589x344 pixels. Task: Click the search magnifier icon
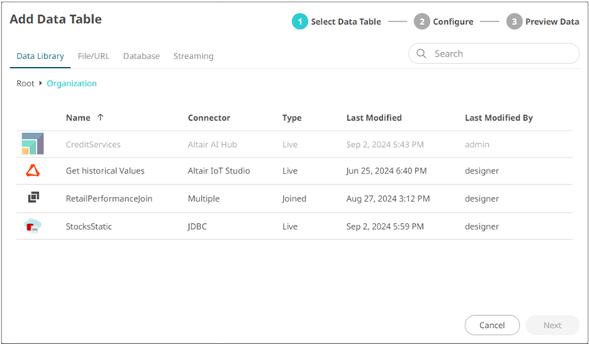422,54
